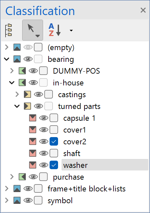The height and width of the screenshot is (213, 150).
Task: Click the blue icon for frame+title block+lists
Action: coord(17,188)
